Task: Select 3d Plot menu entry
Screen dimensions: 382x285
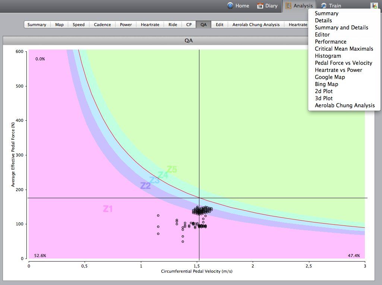Action: click(x=323, y=98)
